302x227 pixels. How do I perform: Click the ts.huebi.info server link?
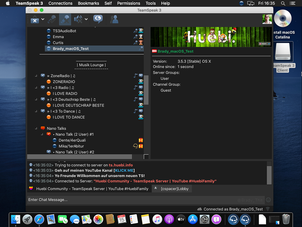coord(121,165)
